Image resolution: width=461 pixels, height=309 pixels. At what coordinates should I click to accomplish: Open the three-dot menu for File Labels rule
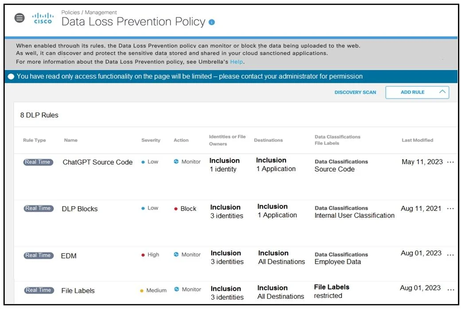451,290
